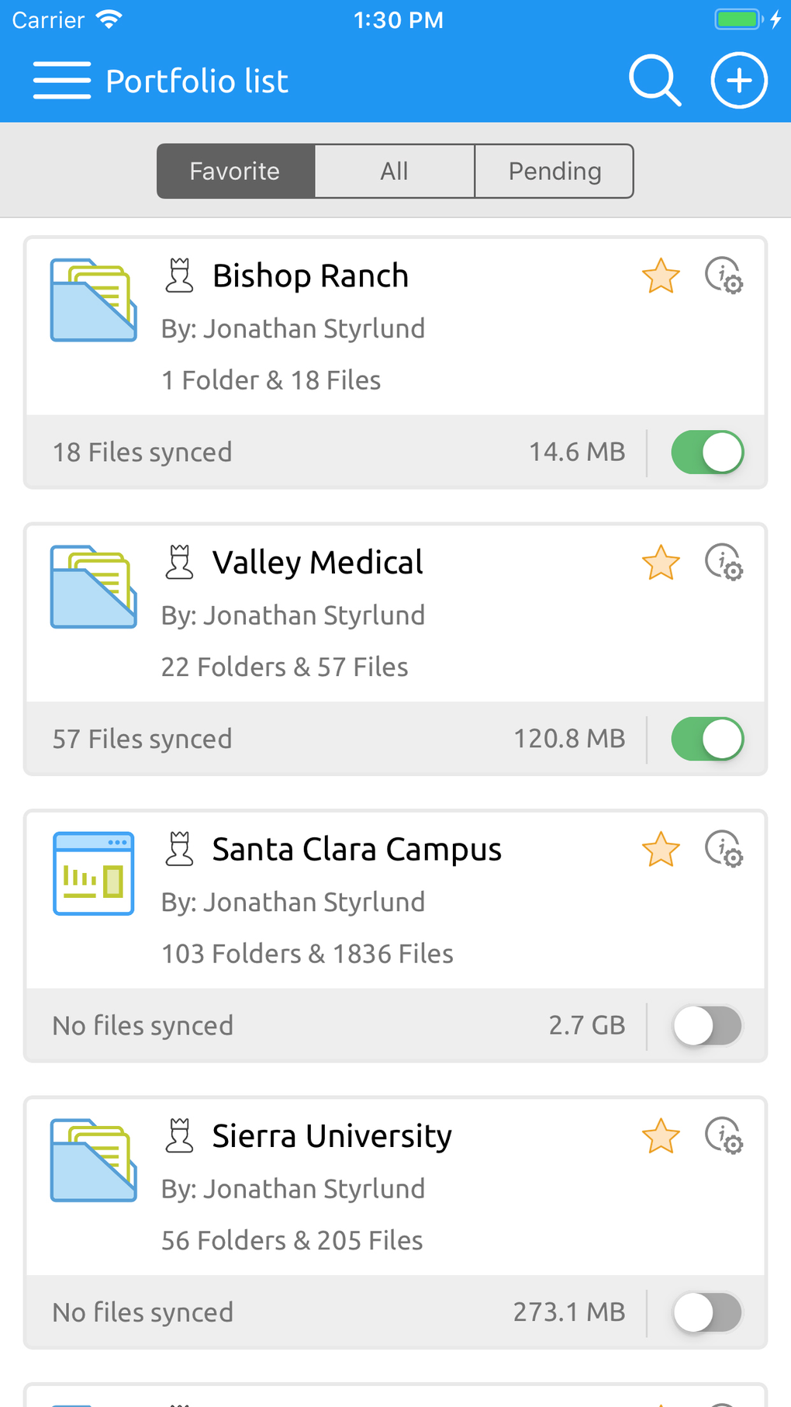Open the Valley Medical portfolio title
Screen dimensions: 791x1407
[317, 563]
